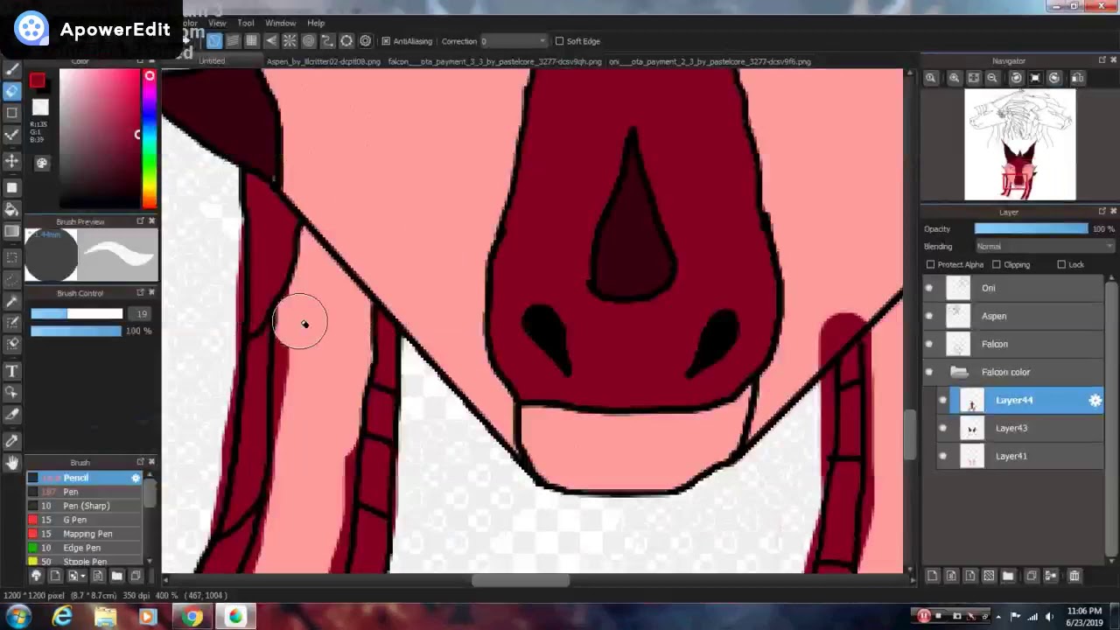
Task: Toggle the AntiAliasing checkbox
Action: (x=386, y=41)
